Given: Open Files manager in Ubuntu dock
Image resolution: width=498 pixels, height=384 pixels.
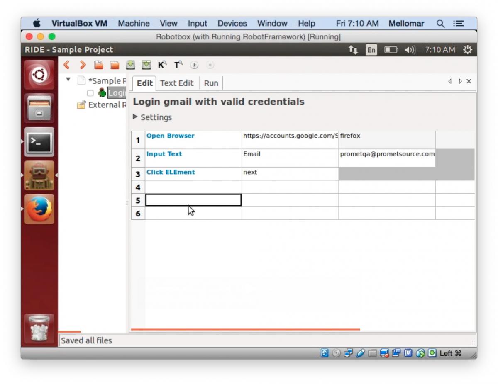Looking at the screenshot, I should tap(39, 108).
